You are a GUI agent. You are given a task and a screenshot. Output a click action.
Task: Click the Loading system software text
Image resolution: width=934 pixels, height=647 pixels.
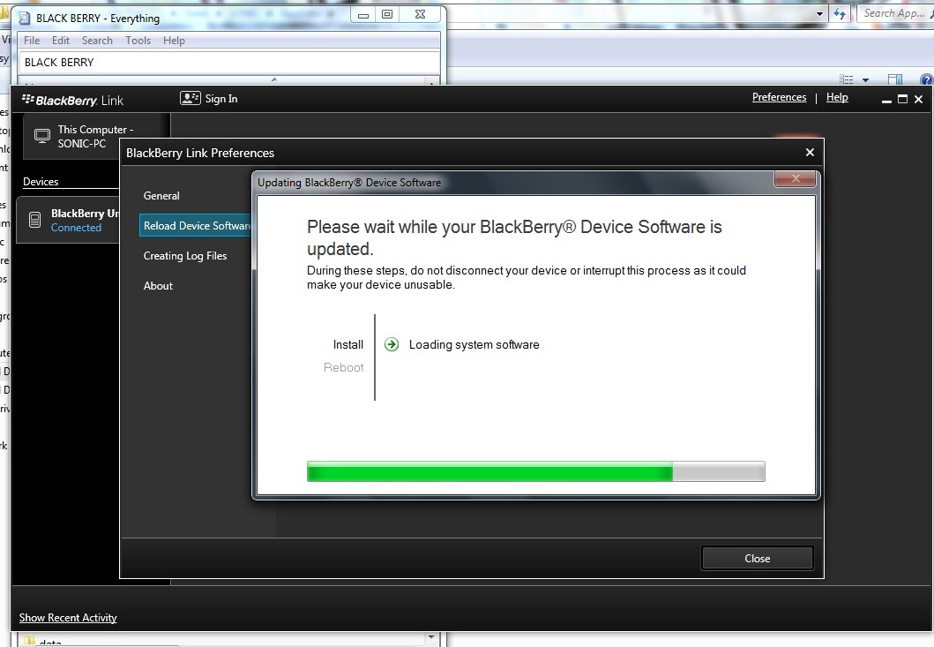point(474,344)
